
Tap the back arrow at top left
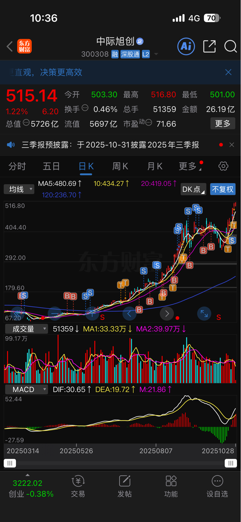click(10, 46)
